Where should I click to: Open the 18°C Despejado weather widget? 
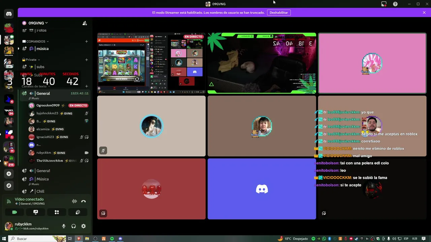(x=293, y=239)
